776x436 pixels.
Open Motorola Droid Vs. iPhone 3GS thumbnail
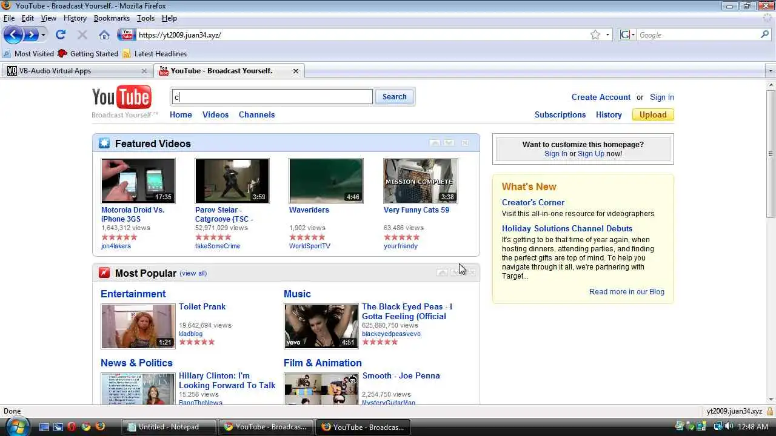(x=138, y=181)
